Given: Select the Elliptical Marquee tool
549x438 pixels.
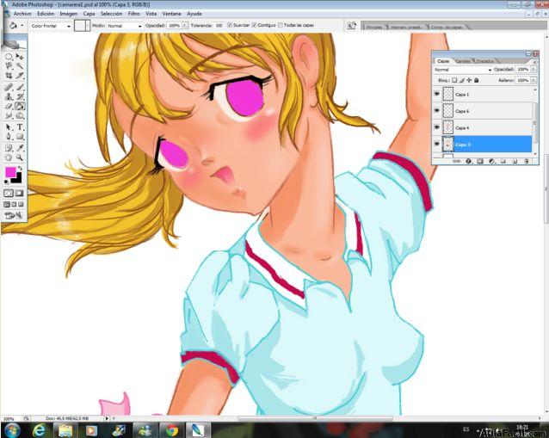Looking at the screenshot, I should tap(9, 57).
